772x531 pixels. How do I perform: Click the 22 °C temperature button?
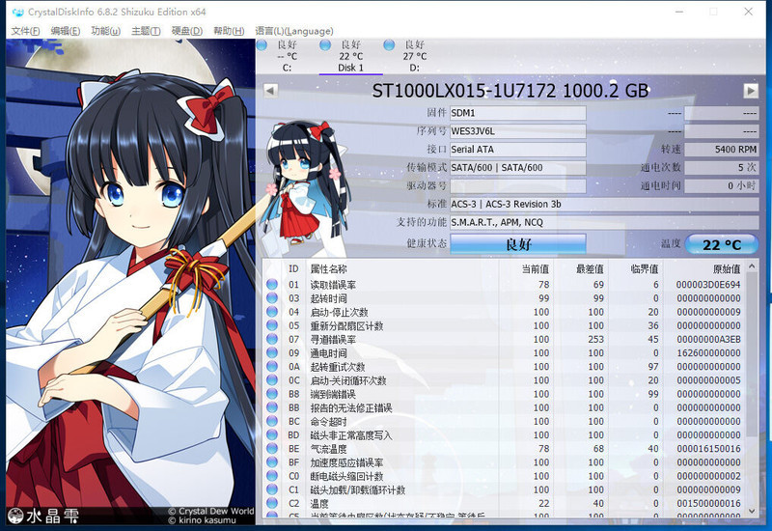pyautogui.click(x=721, y=244)
